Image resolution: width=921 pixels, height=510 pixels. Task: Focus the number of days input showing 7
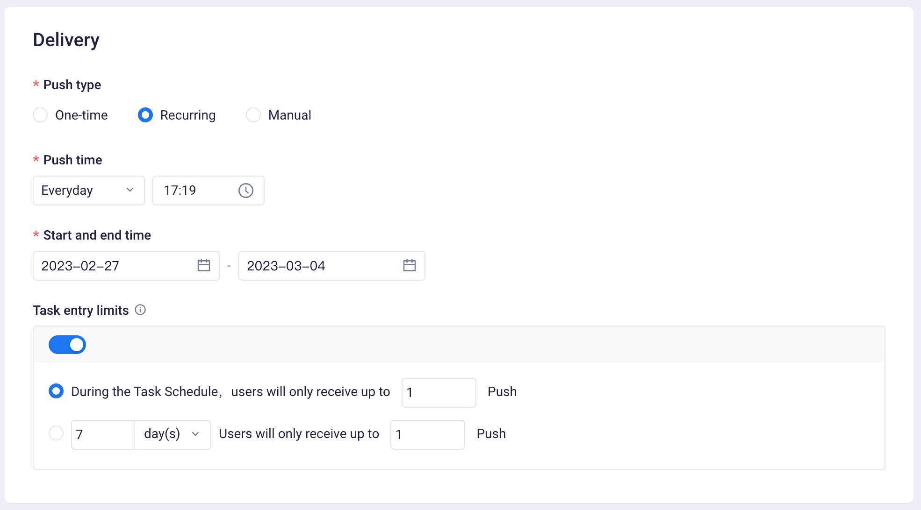click(x=103, y=434)
